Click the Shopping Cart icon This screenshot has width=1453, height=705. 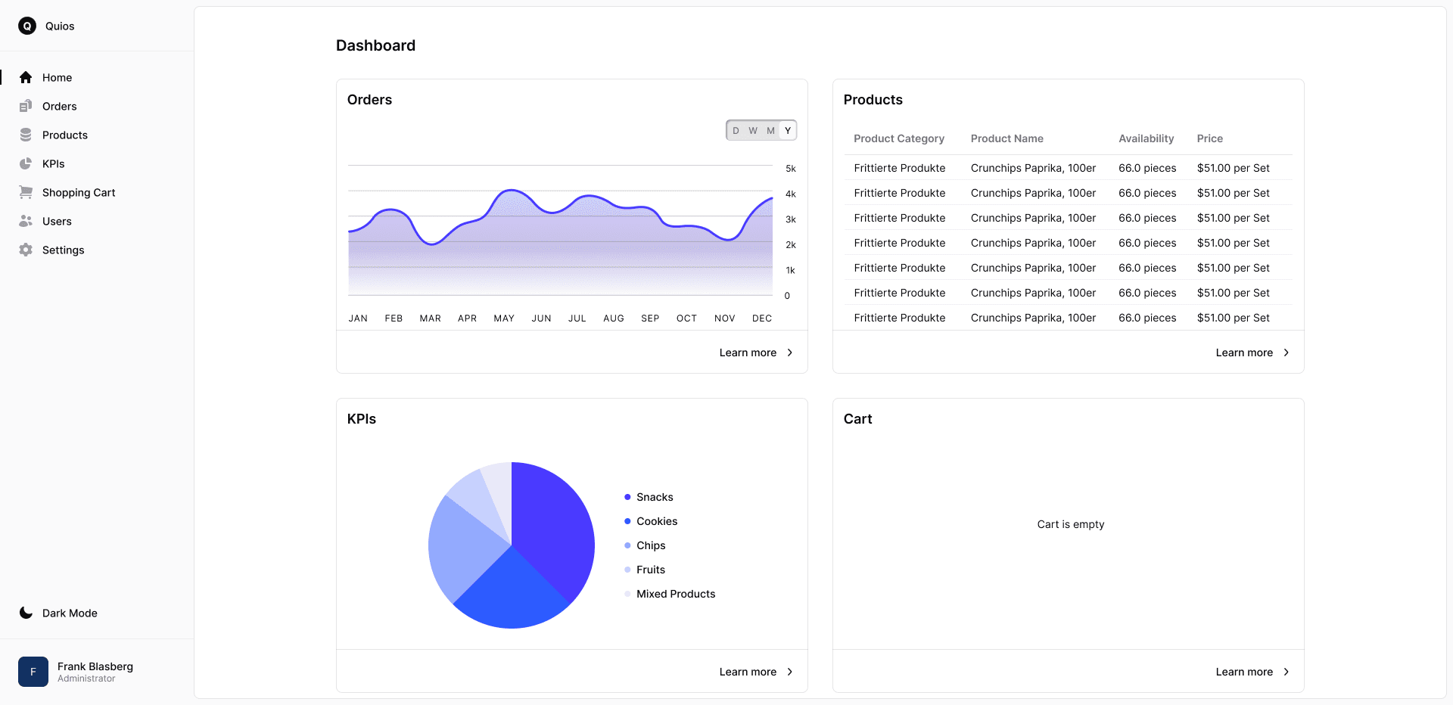pos(25,192)
